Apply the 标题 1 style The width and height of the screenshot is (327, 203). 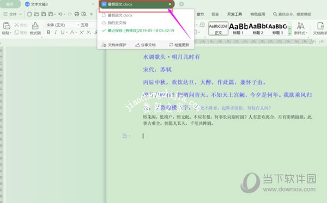238,28
